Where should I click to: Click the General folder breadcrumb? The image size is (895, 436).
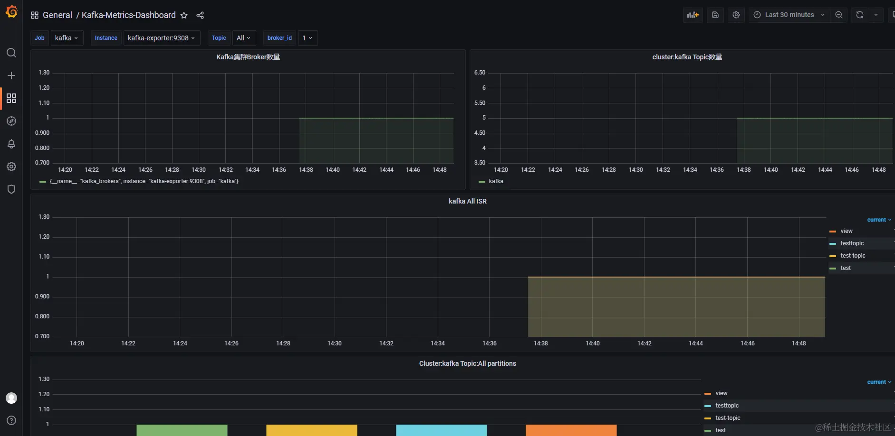coord(58,15)
